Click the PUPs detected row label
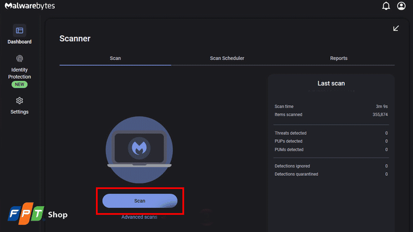This screenshot has height=232, width=413. point(289,141)
